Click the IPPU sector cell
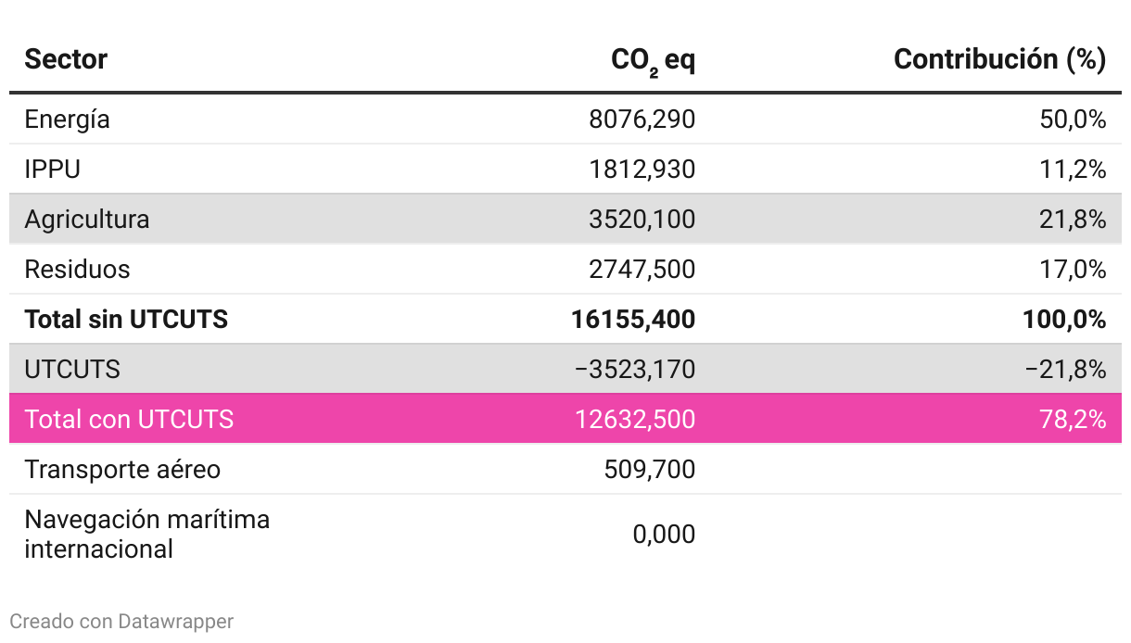1131x643 pixels. [53, 170]
